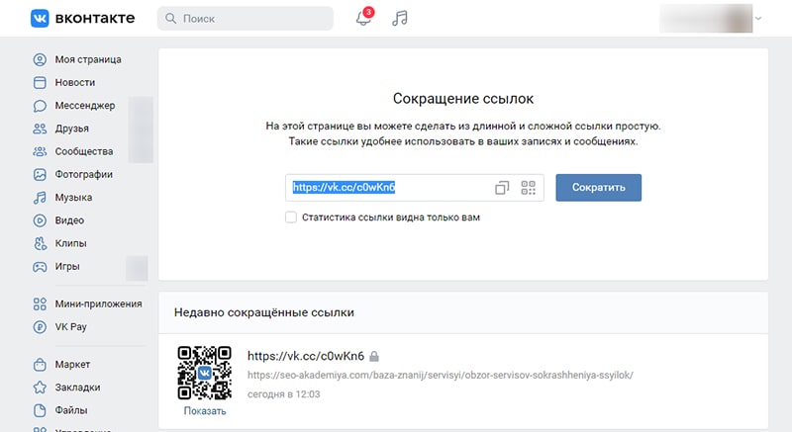The height and width of the screenshot is (432, 792).
Task: Click the Клипы sidebar icon
Action: (40, 243)
